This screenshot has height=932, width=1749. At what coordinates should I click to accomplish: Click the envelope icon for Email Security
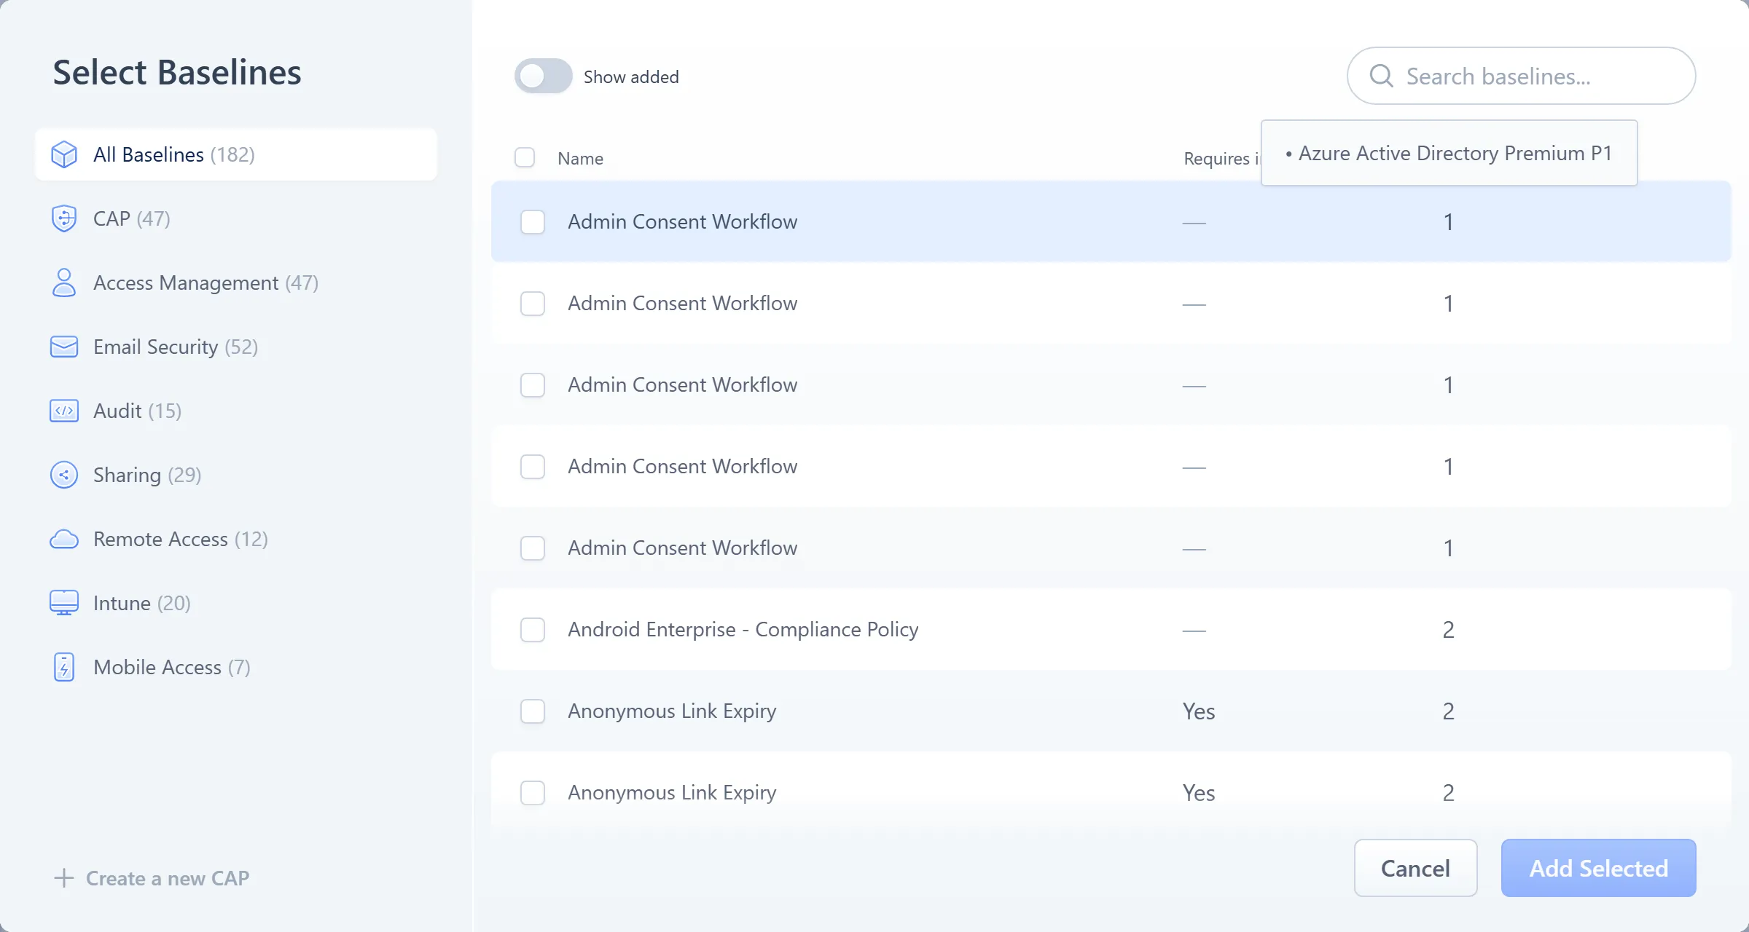64,347
